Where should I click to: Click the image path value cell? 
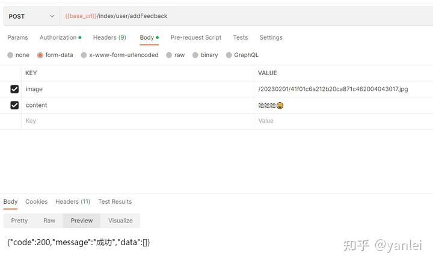[x=343, y=89]
